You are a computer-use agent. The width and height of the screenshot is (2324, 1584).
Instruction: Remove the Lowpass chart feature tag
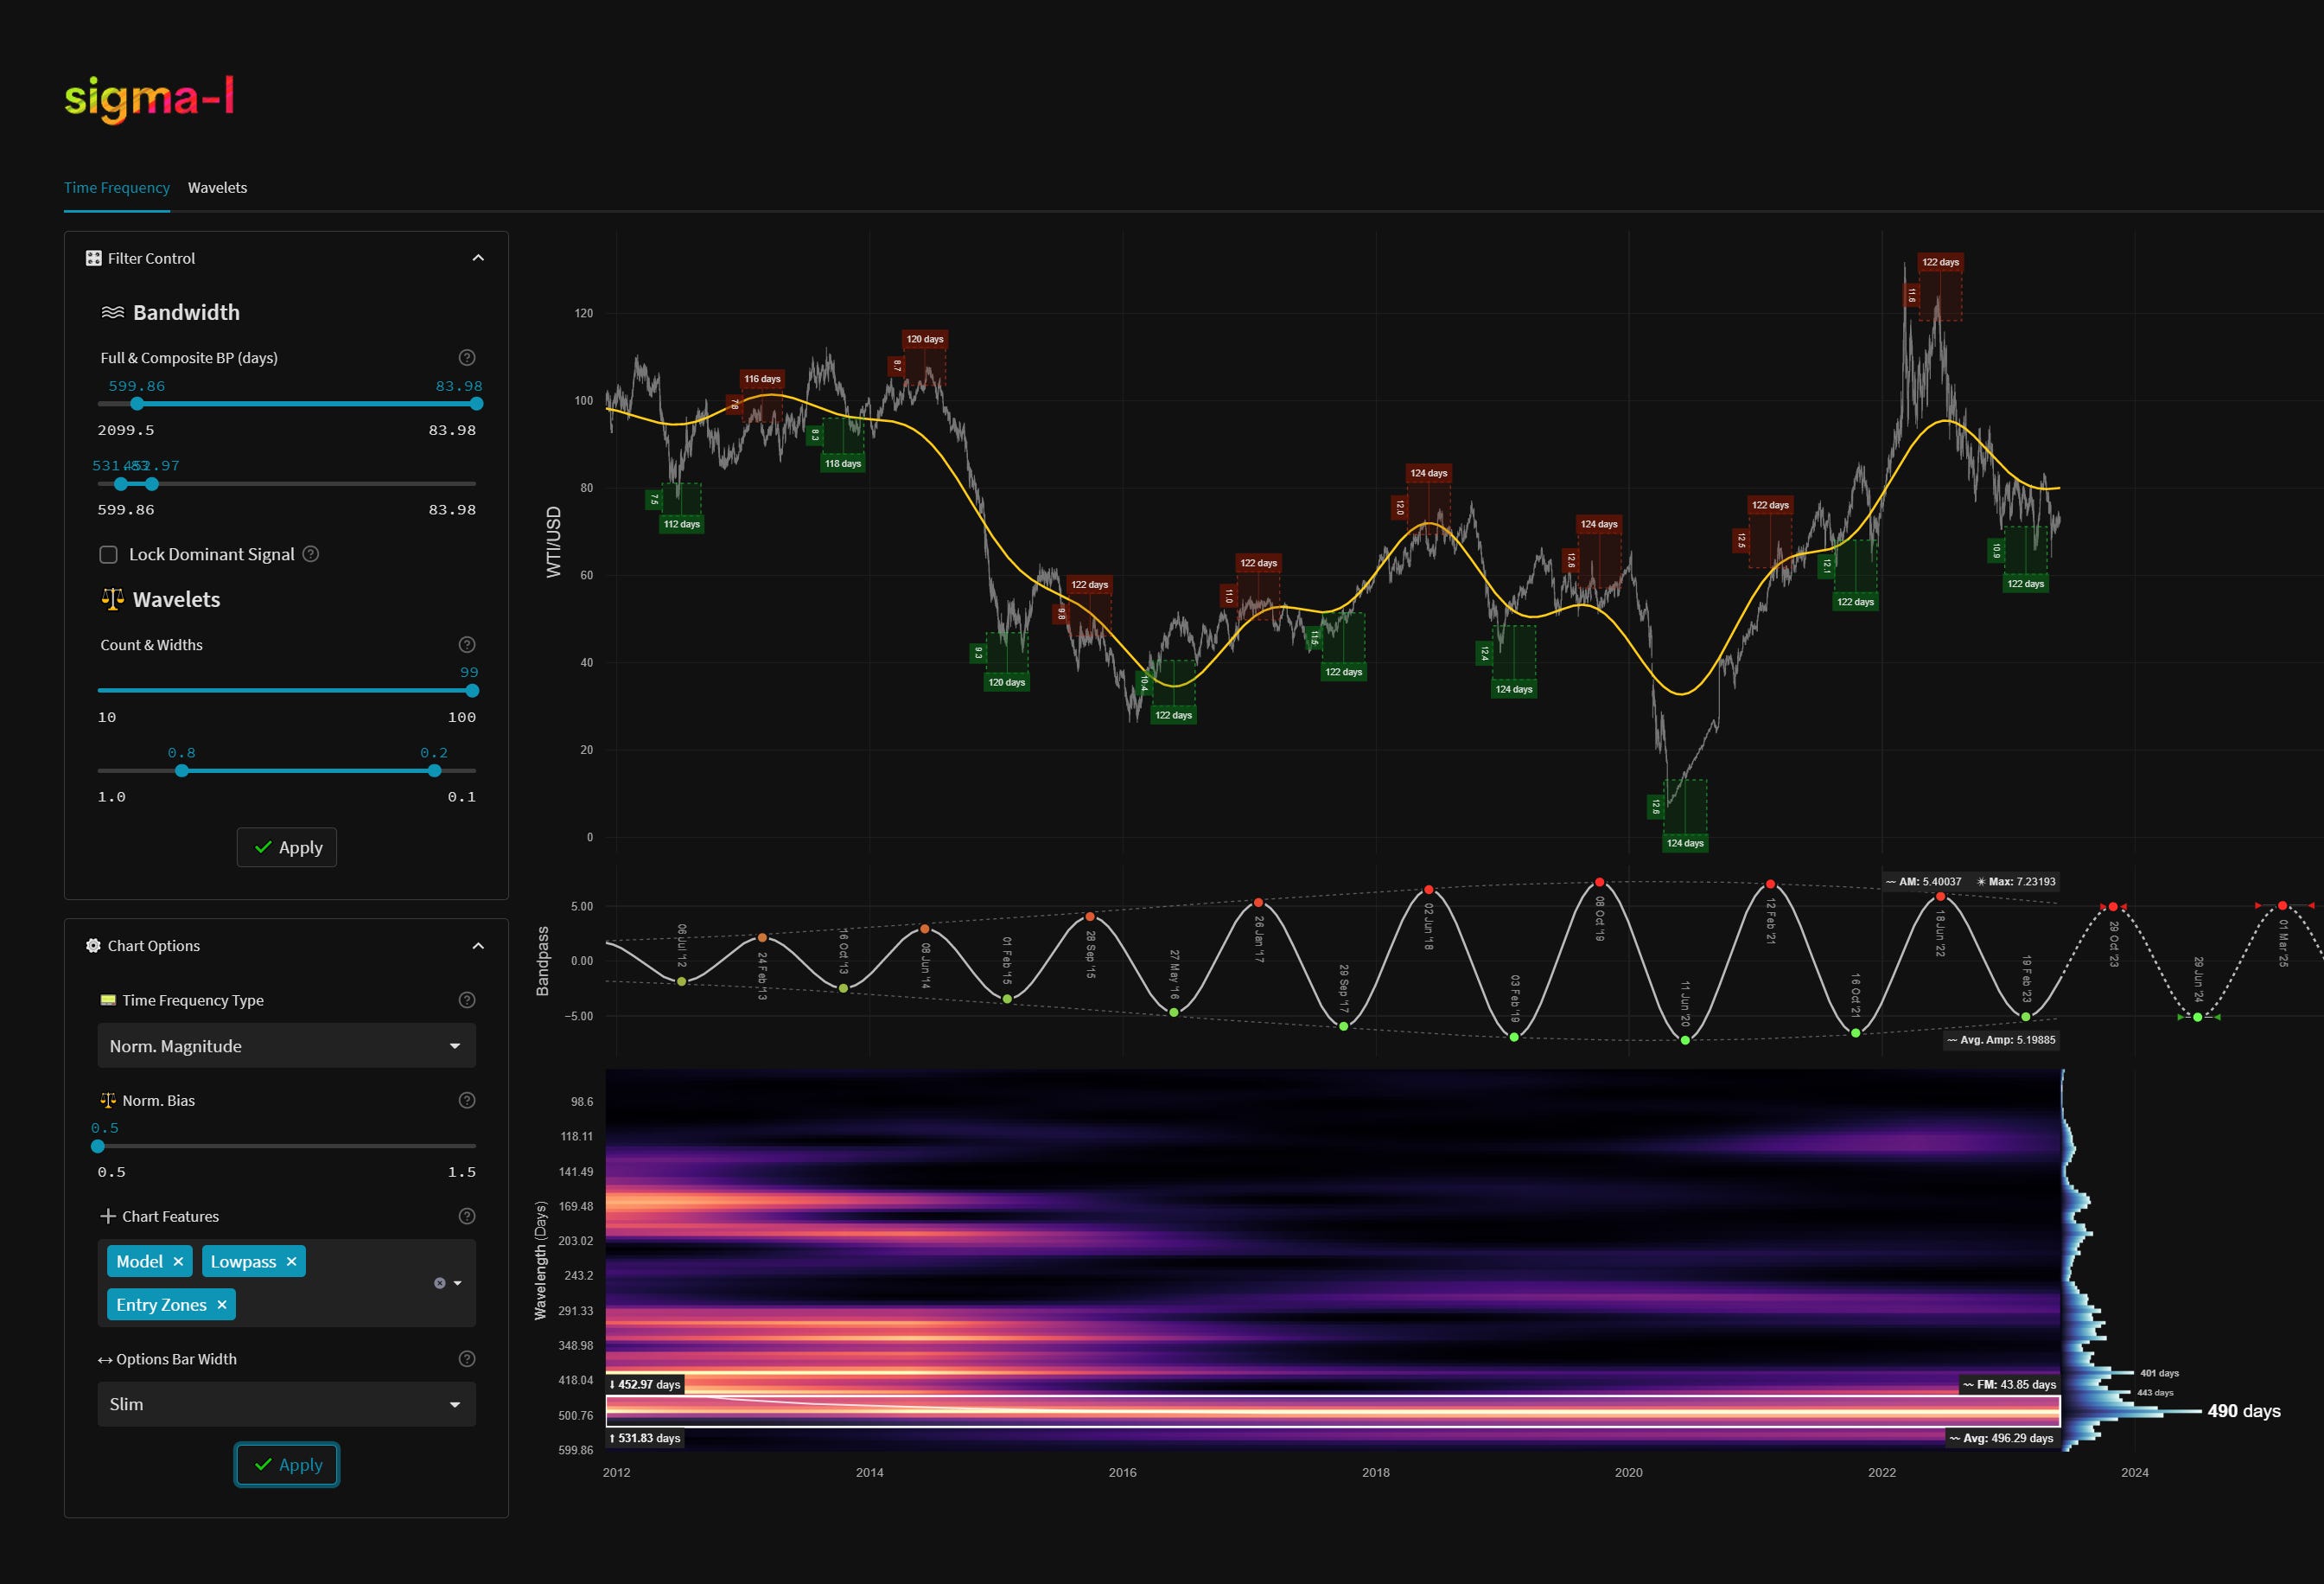coord(291,1261)
